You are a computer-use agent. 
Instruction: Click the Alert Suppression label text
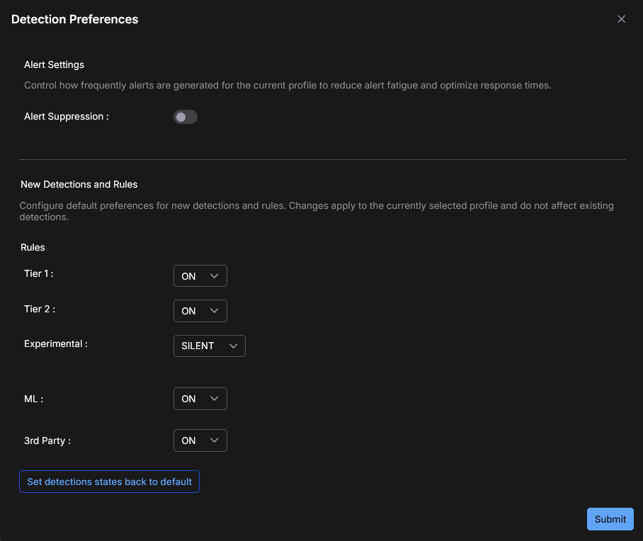tap(66, 117)
